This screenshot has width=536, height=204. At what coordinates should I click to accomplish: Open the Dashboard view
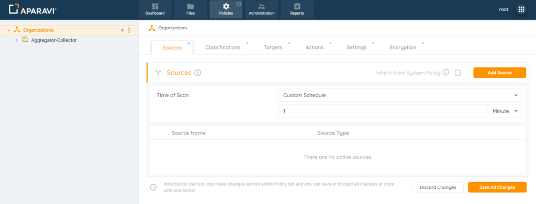point(155,9)
